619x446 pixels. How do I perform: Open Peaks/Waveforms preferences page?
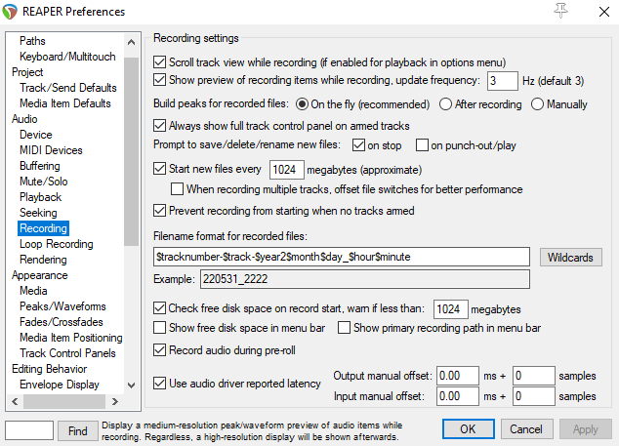62,306
